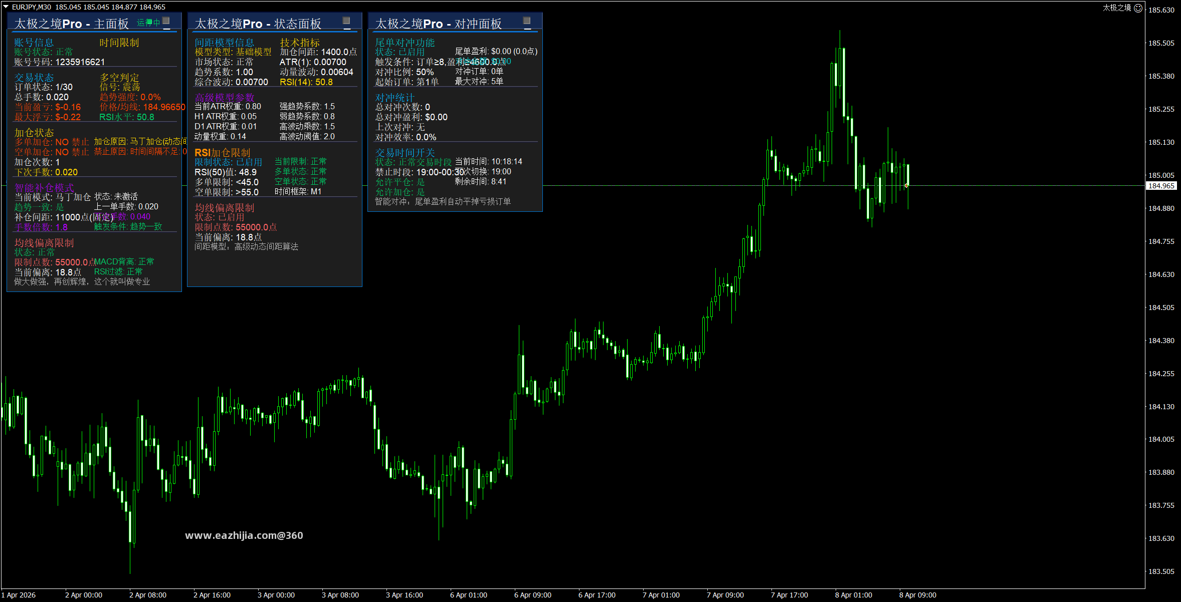Click the 最大浮亏: $-0.22 value
This screenshot has width=1181, height=602.
point(48,117)
